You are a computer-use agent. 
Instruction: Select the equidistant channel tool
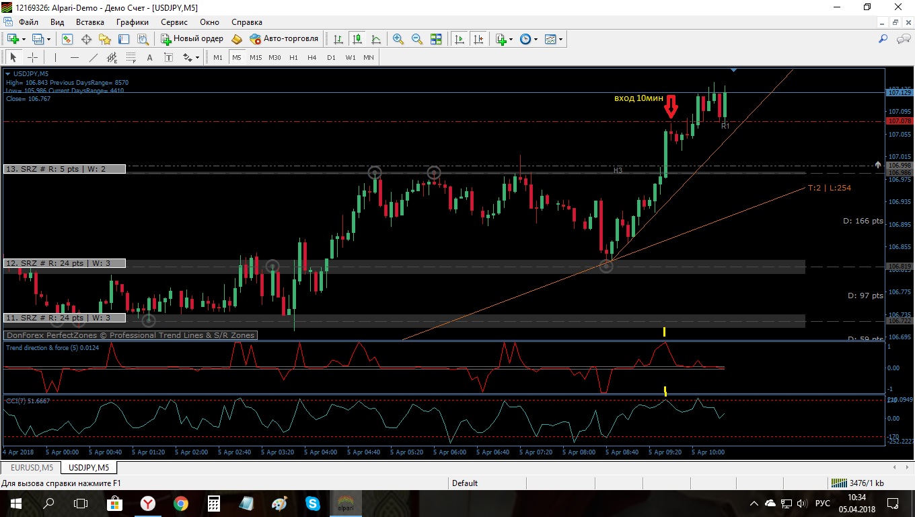tap(112, 57)
